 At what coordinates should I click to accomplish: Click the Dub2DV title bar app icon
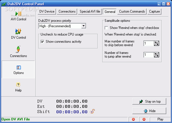(x=4, y=4)
